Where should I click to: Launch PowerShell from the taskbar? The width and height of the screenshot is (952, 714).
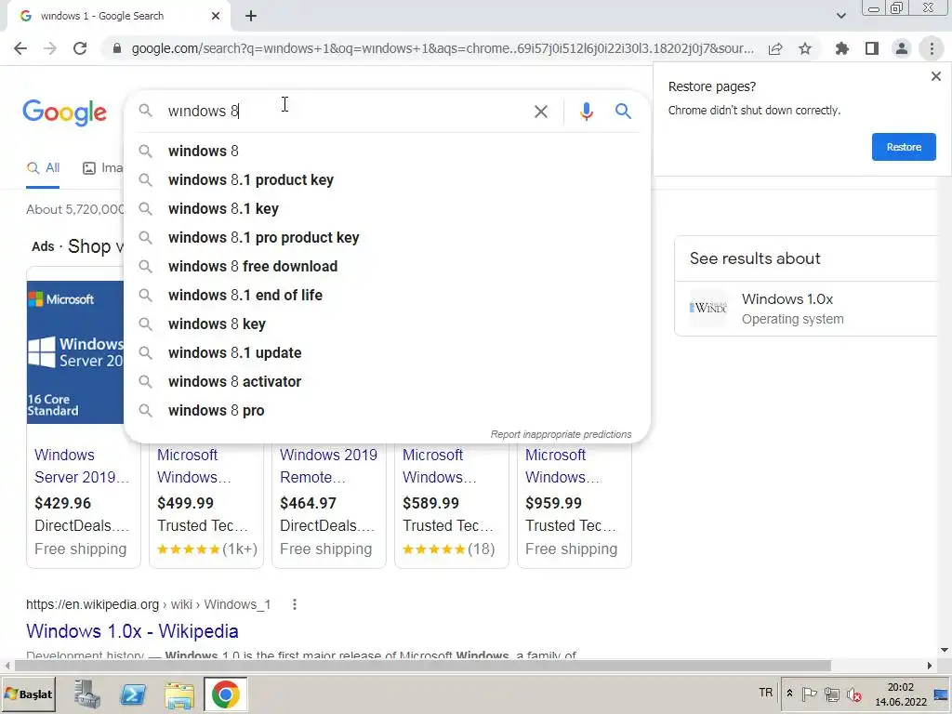pyautogui.click(x=133, y=694)
